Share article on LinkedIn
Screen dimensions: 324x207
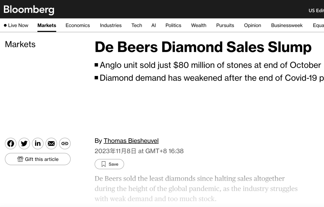pos(37,144)
